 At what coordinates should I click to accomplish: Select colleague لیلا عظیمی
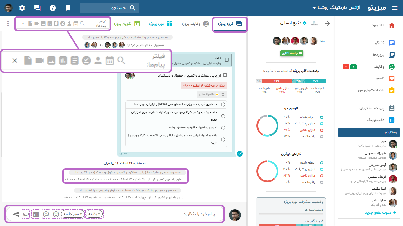pyautogui.click(x=371, y=191)
